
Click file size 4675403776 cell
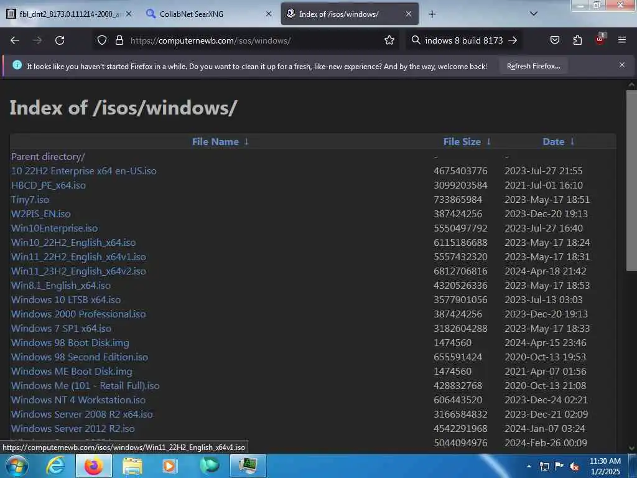pos(460,171)
